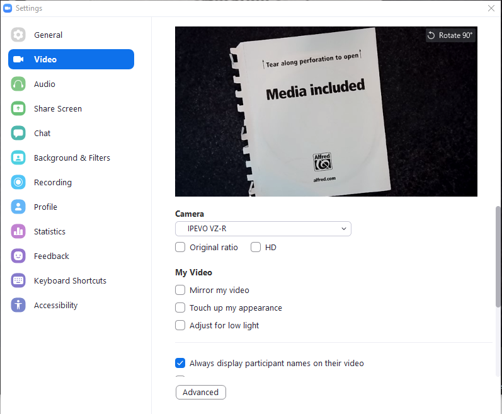Uncheck Always display participant names
Viewport: 502px width, 414px height.
pos(180,364)
